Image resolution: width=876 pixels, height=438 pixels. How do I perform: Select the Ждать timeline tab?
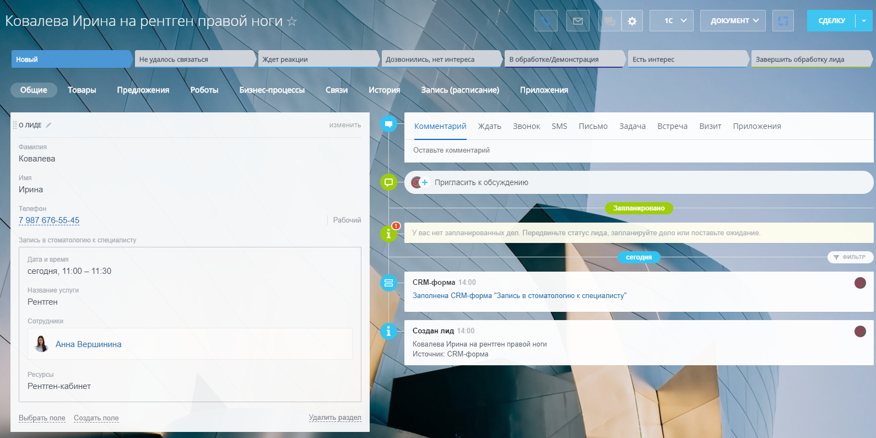[x=490, y=126]
